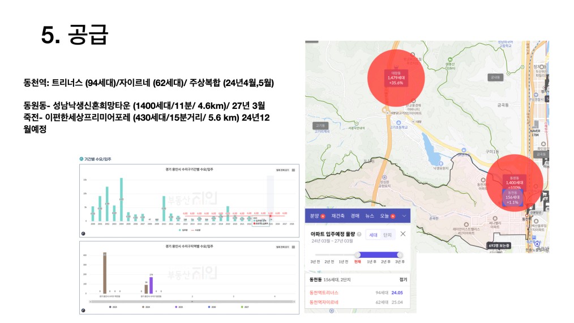The image size is (574, 323).
Task: Switch to the 재건축 tab
Action: tap(338, 216)
